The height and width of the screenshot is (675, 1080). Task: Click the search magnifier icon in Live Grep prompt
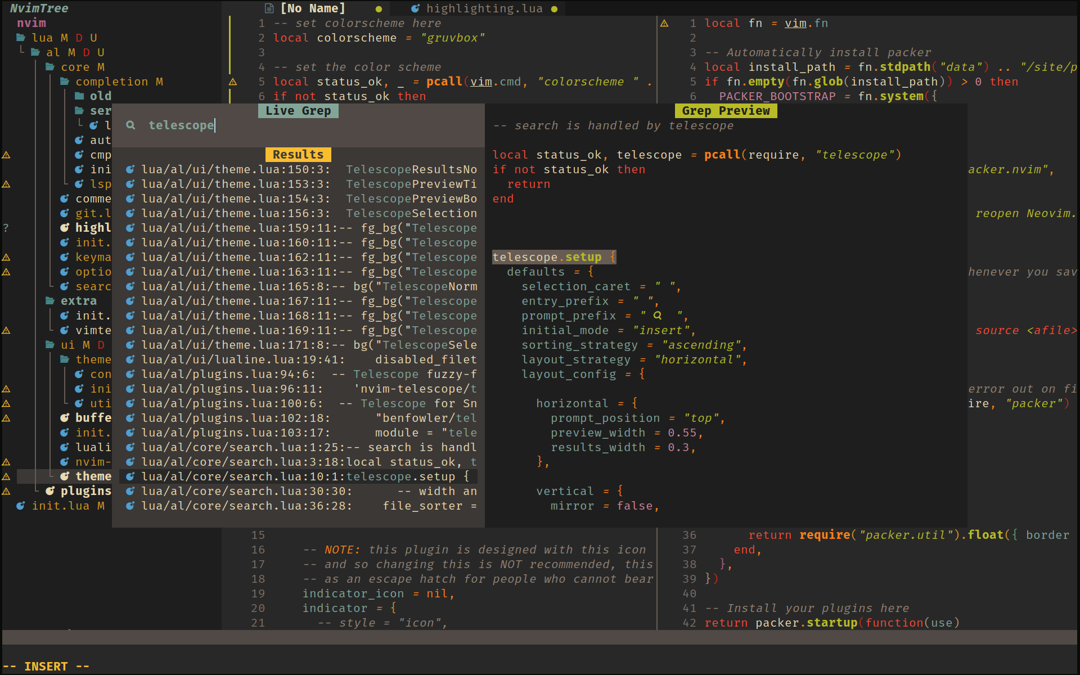pyautogui.click(x=130, y=125)
